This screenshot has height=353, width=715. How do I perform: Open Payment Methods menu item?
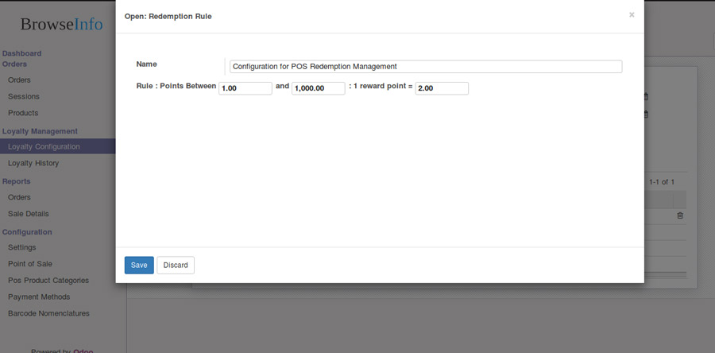pos(39,297)
